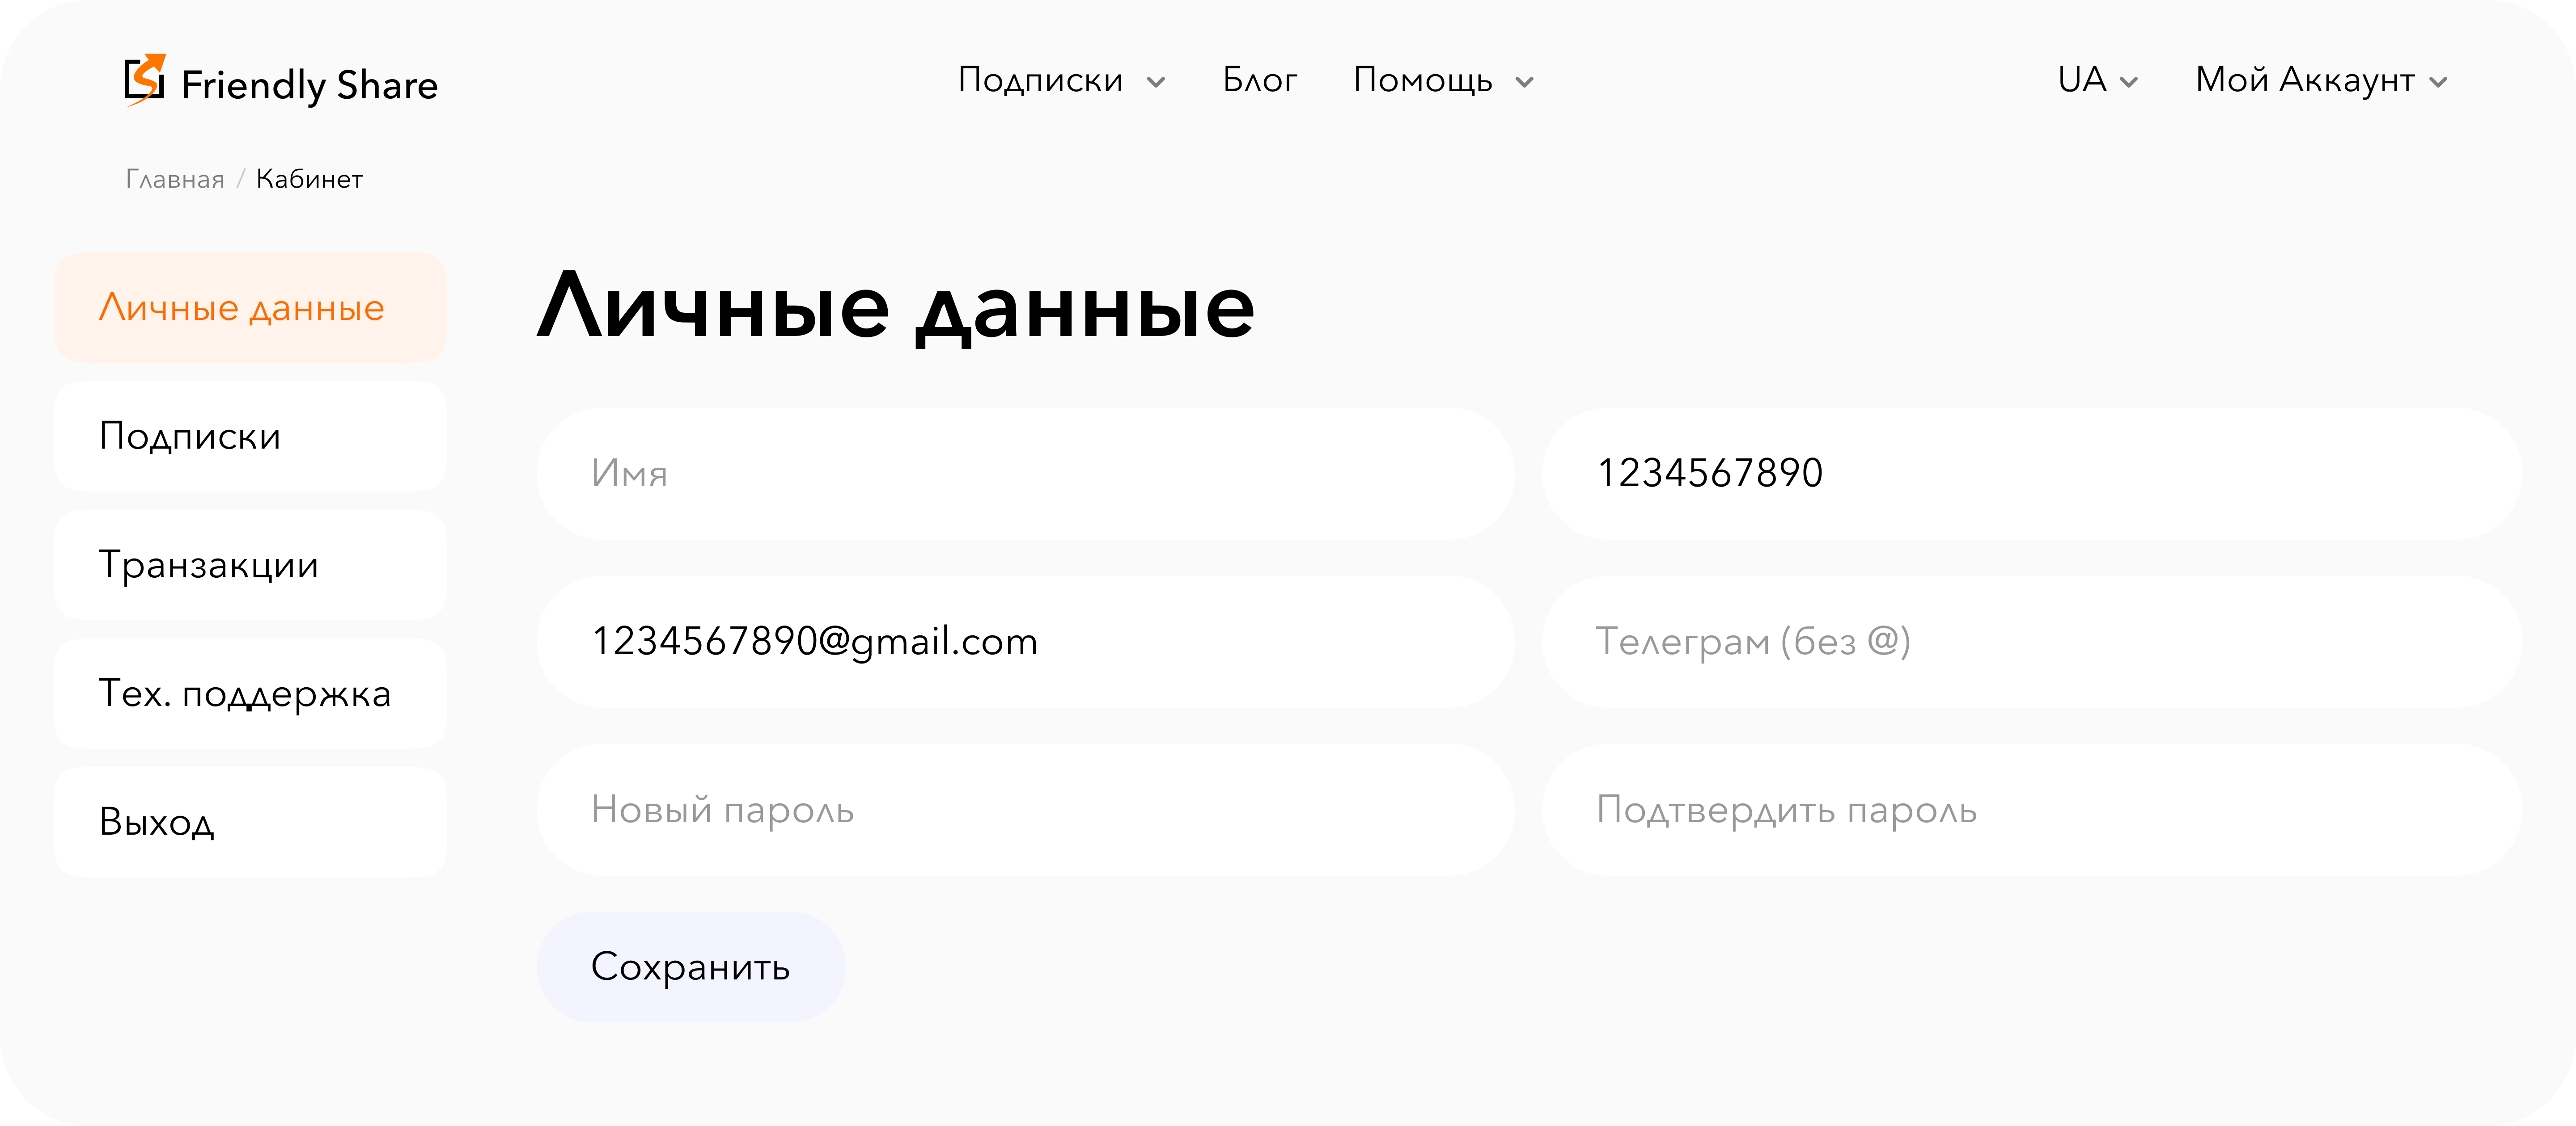Click Выход to log out

tap(250, 821)
